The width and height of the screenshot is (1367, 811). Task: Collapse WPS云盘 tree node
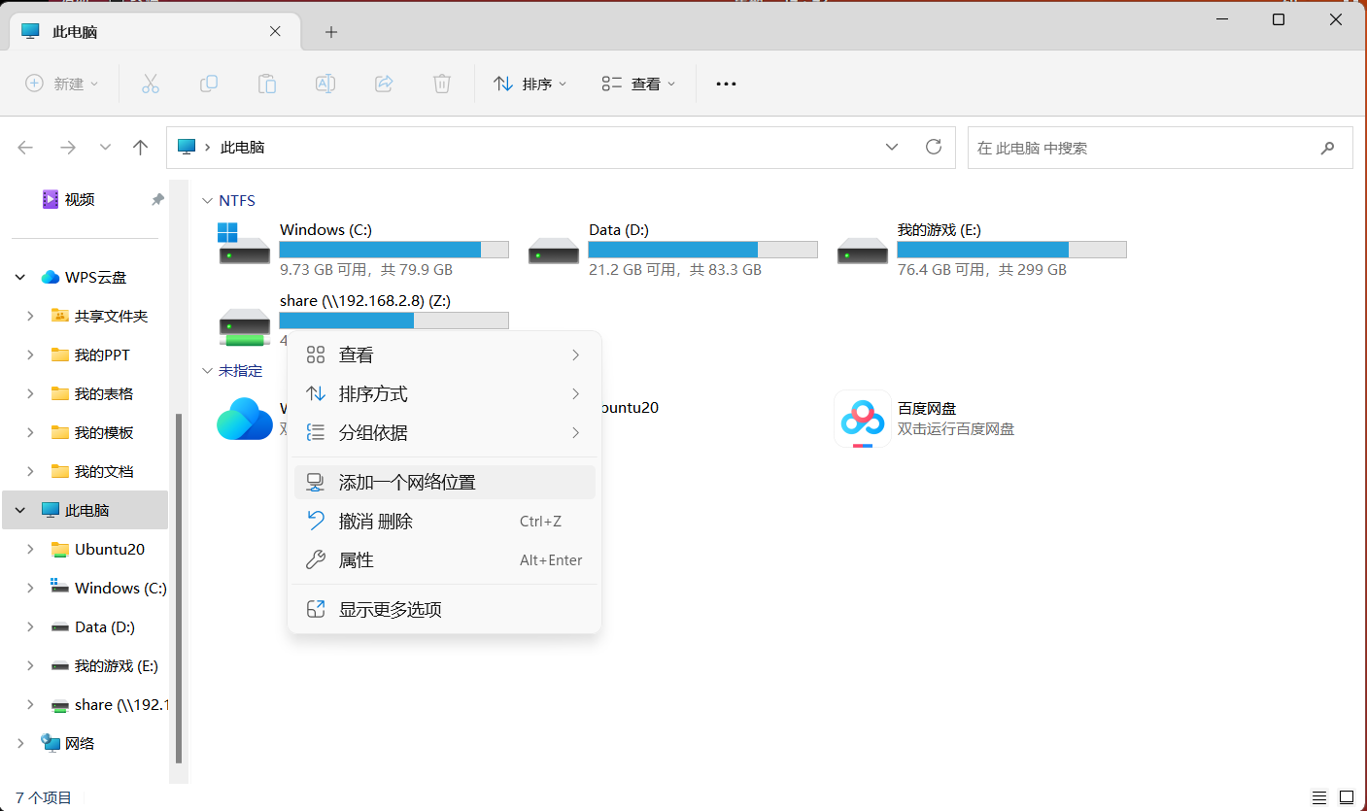coord(20,277)
